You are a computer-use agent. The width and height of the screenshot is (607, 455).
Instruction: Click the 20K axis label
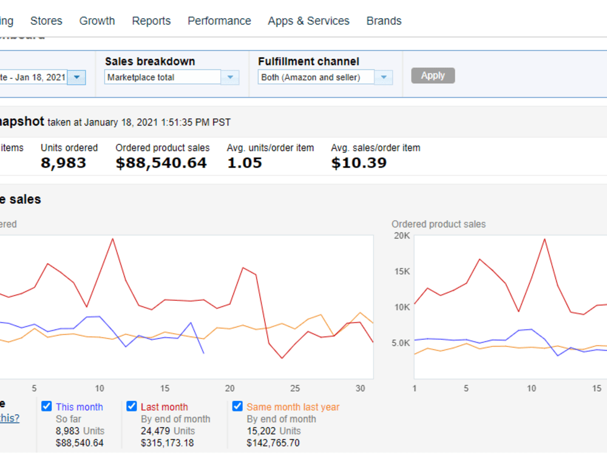click(402, 235)
